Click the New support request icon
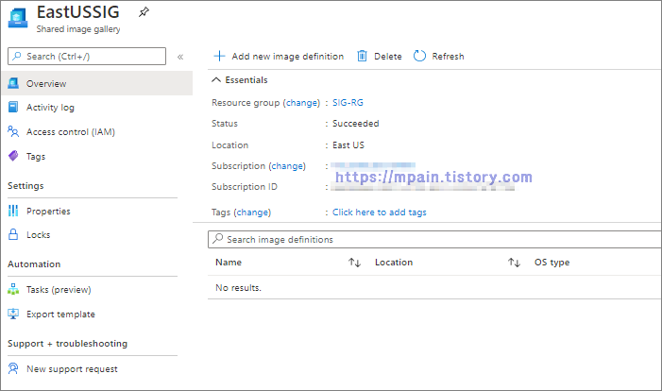This screenshot has width=662, height=391. point(13,368)
